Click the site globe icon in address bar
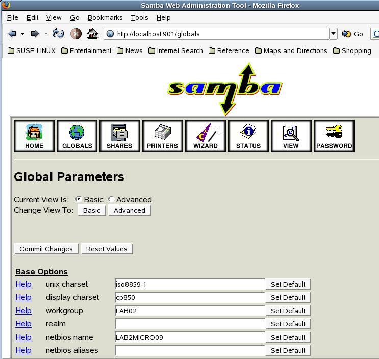The image size is (379, 359). click(110, 34)
